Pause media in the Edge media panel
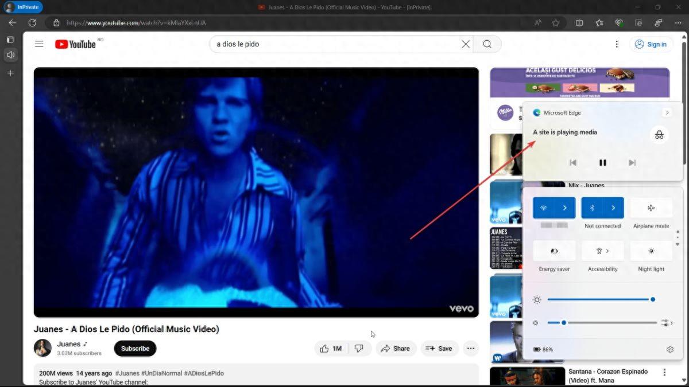Viewport: 689px width, 387px height. 602,163
